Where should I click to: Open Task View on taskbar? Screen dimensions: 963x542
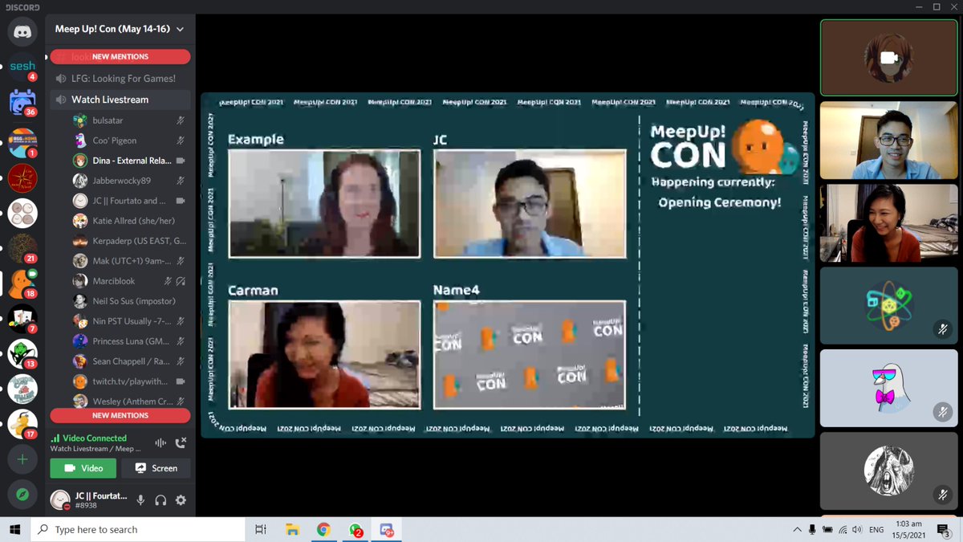click(x=260, y=529)
